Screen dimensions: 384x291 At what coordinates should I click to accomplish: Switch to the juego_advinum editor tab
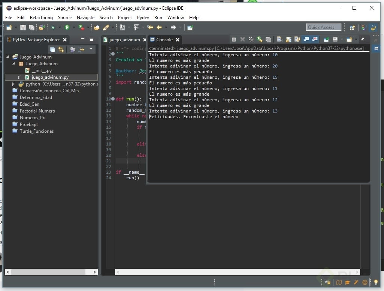point(124,40)
